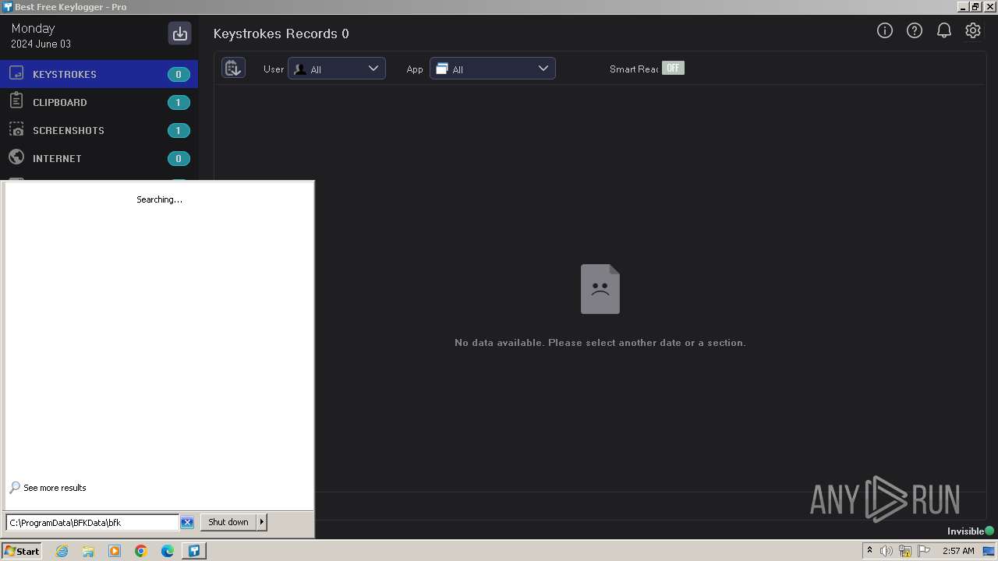Click See more results link

click(x=55, y=488)
